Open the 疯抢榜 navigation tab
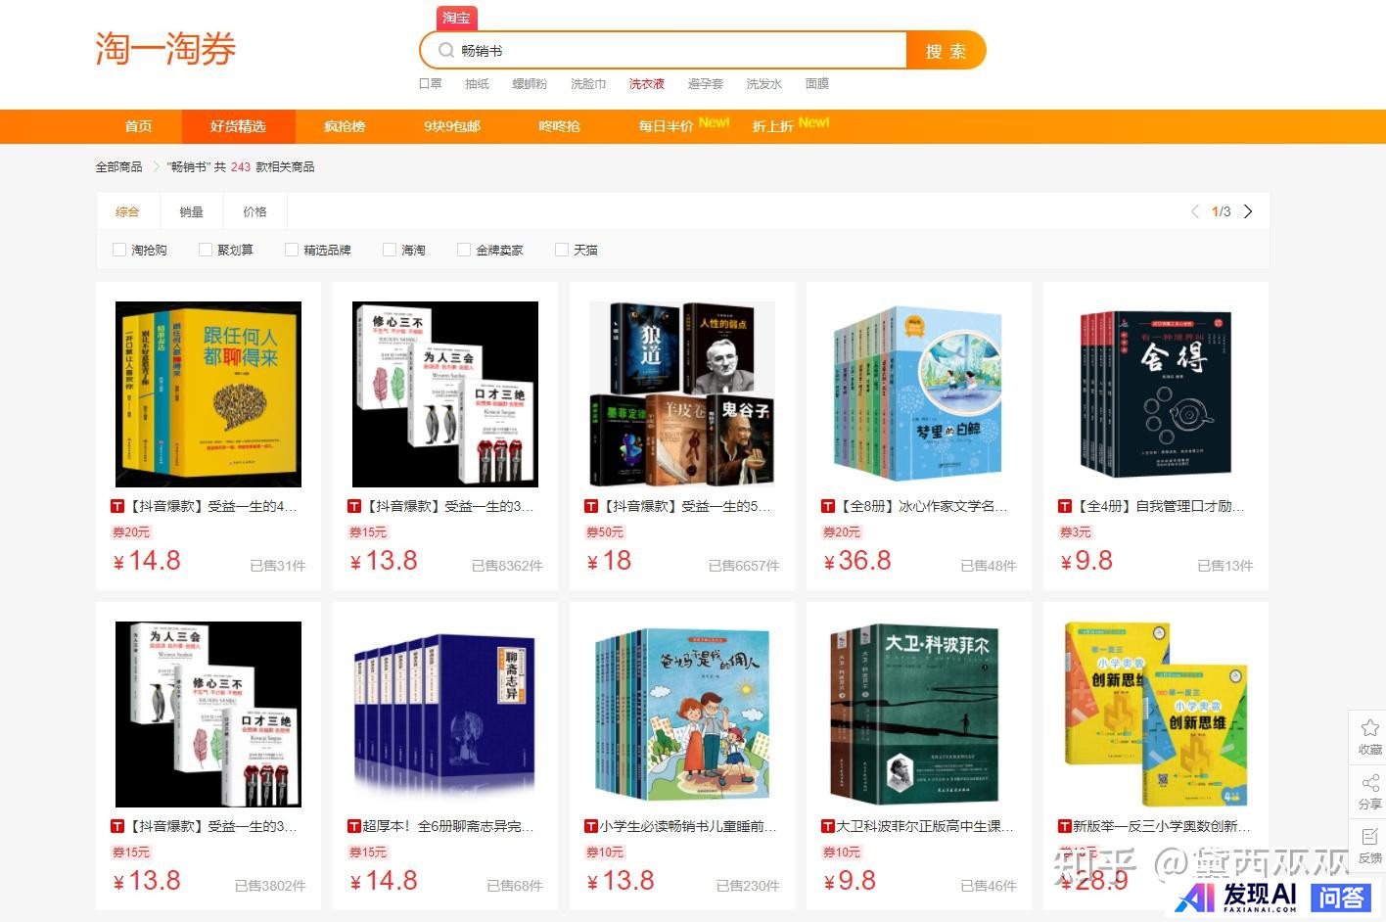Screen dimensions: 1386x922 tap(345, 126)
